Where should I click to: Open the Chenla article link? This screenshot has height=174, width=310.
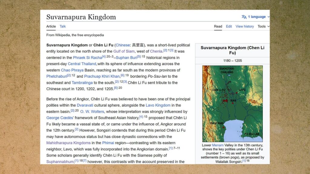click(156, 51)
